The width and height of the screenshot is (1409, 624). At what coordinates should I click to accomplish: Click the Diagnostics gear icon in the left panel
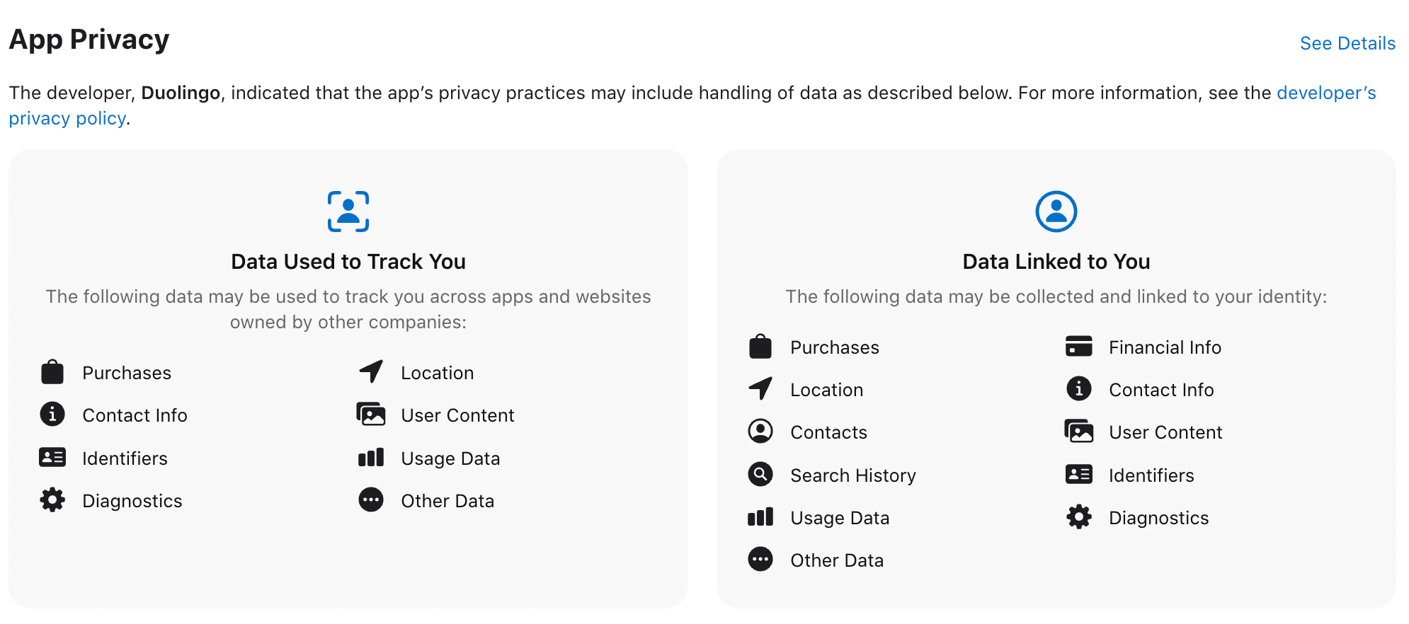pos(52,500)
